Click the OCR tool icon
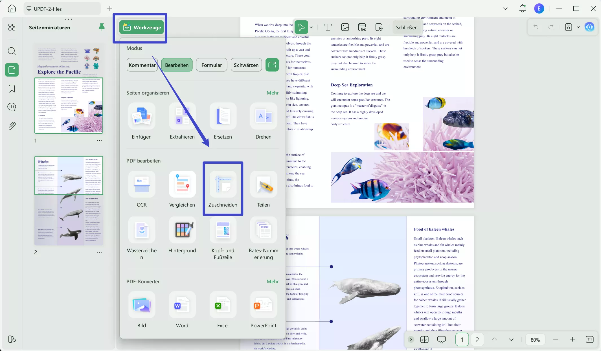This screenshot has width=601, height=351. click(142, 184)
